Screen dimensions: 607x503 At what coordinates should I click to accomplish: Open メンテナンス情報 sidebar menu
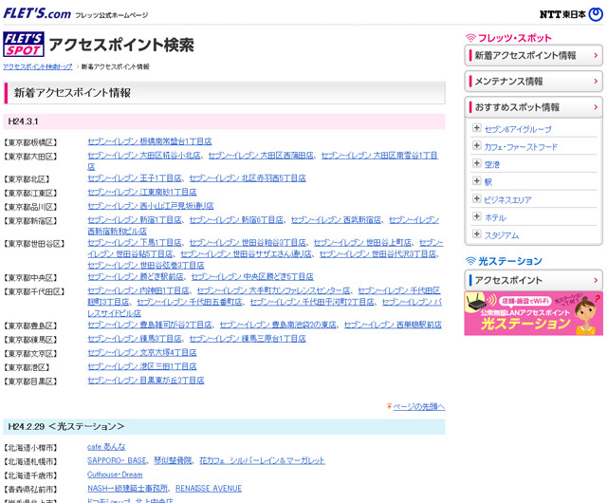pos(533,82)
